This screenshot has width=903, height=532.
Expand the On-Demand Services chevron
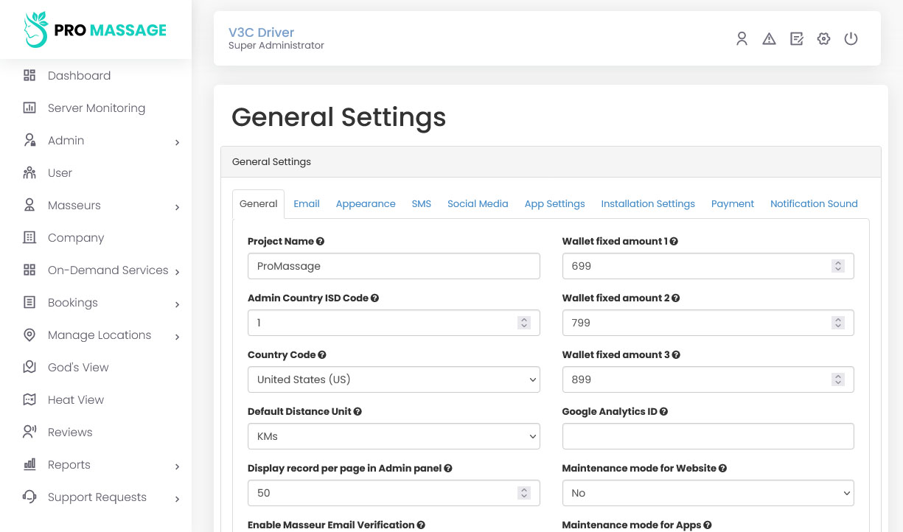point(177,272)
